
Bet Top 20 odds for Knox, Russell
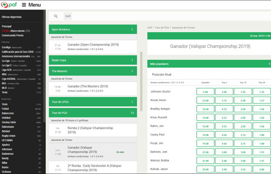coord(262,117)
